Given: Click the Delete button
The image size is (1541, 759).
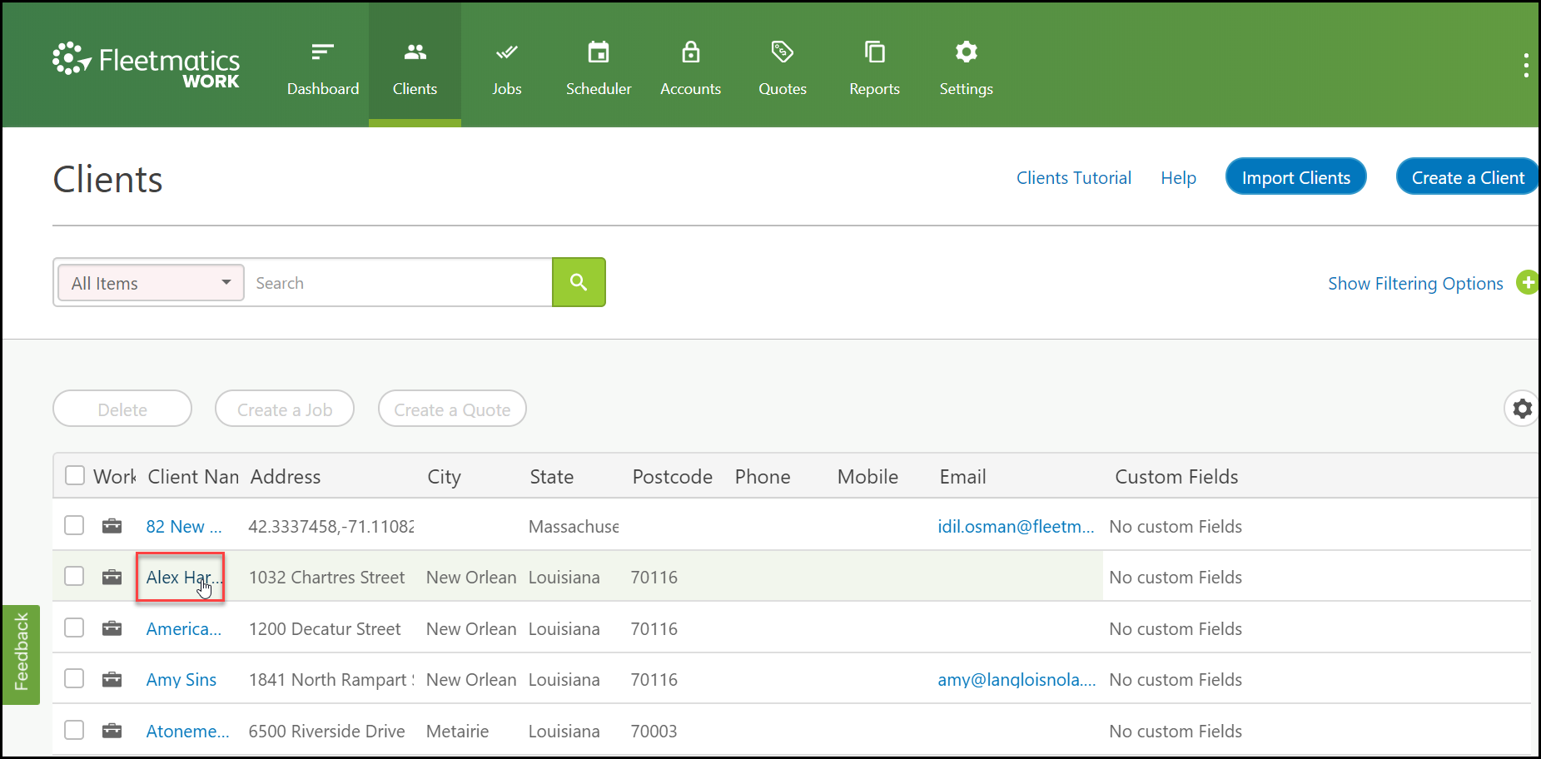Looking at the screenshot, I should 122,409.
